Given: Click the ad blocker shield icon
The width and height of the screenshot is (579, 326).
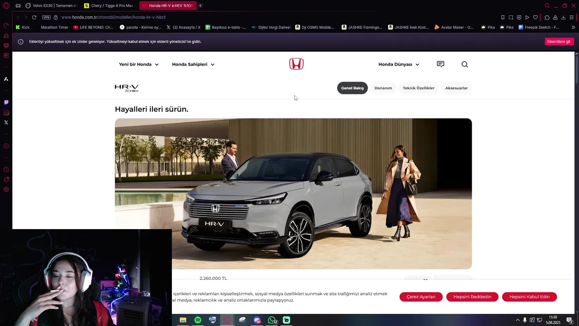Looking at the screenshot, I should tap(519, 17).
